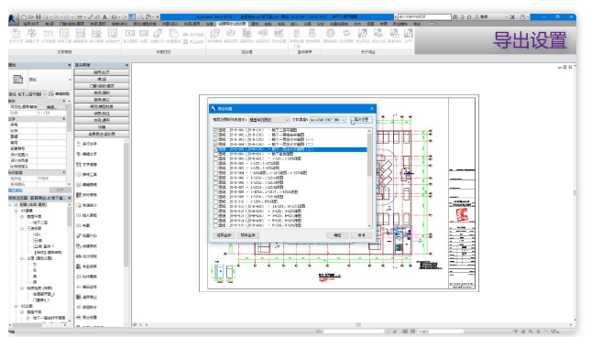Screen dimensions: 591x337
Task: Click the 选择全部 button in export dialog
Action: [x=224, y=235]
